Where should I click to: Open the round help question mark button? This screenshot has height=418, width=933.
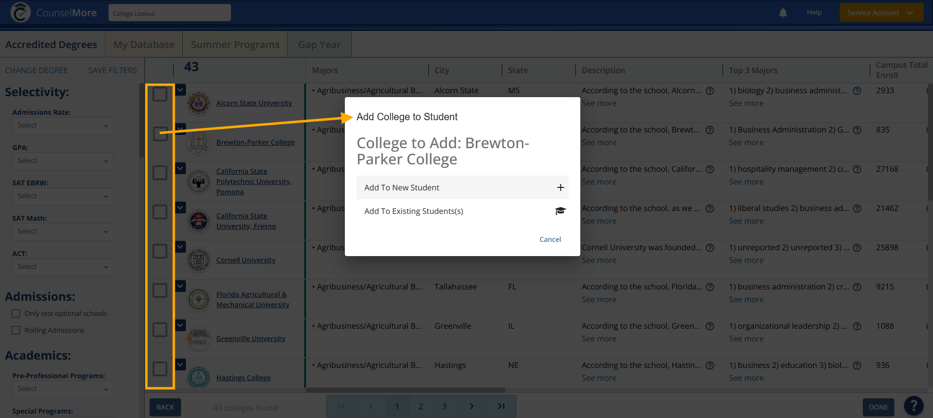(x=913, y=406)
